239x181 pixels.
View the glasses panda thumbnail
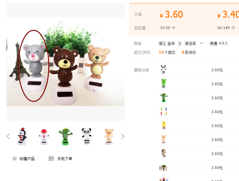[x=87, y=137]
